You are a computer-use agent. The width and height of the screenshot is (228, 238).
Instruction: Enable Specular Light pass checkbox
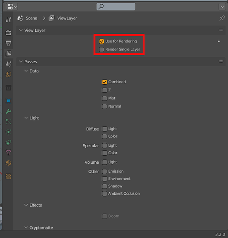tap(104, 146)
